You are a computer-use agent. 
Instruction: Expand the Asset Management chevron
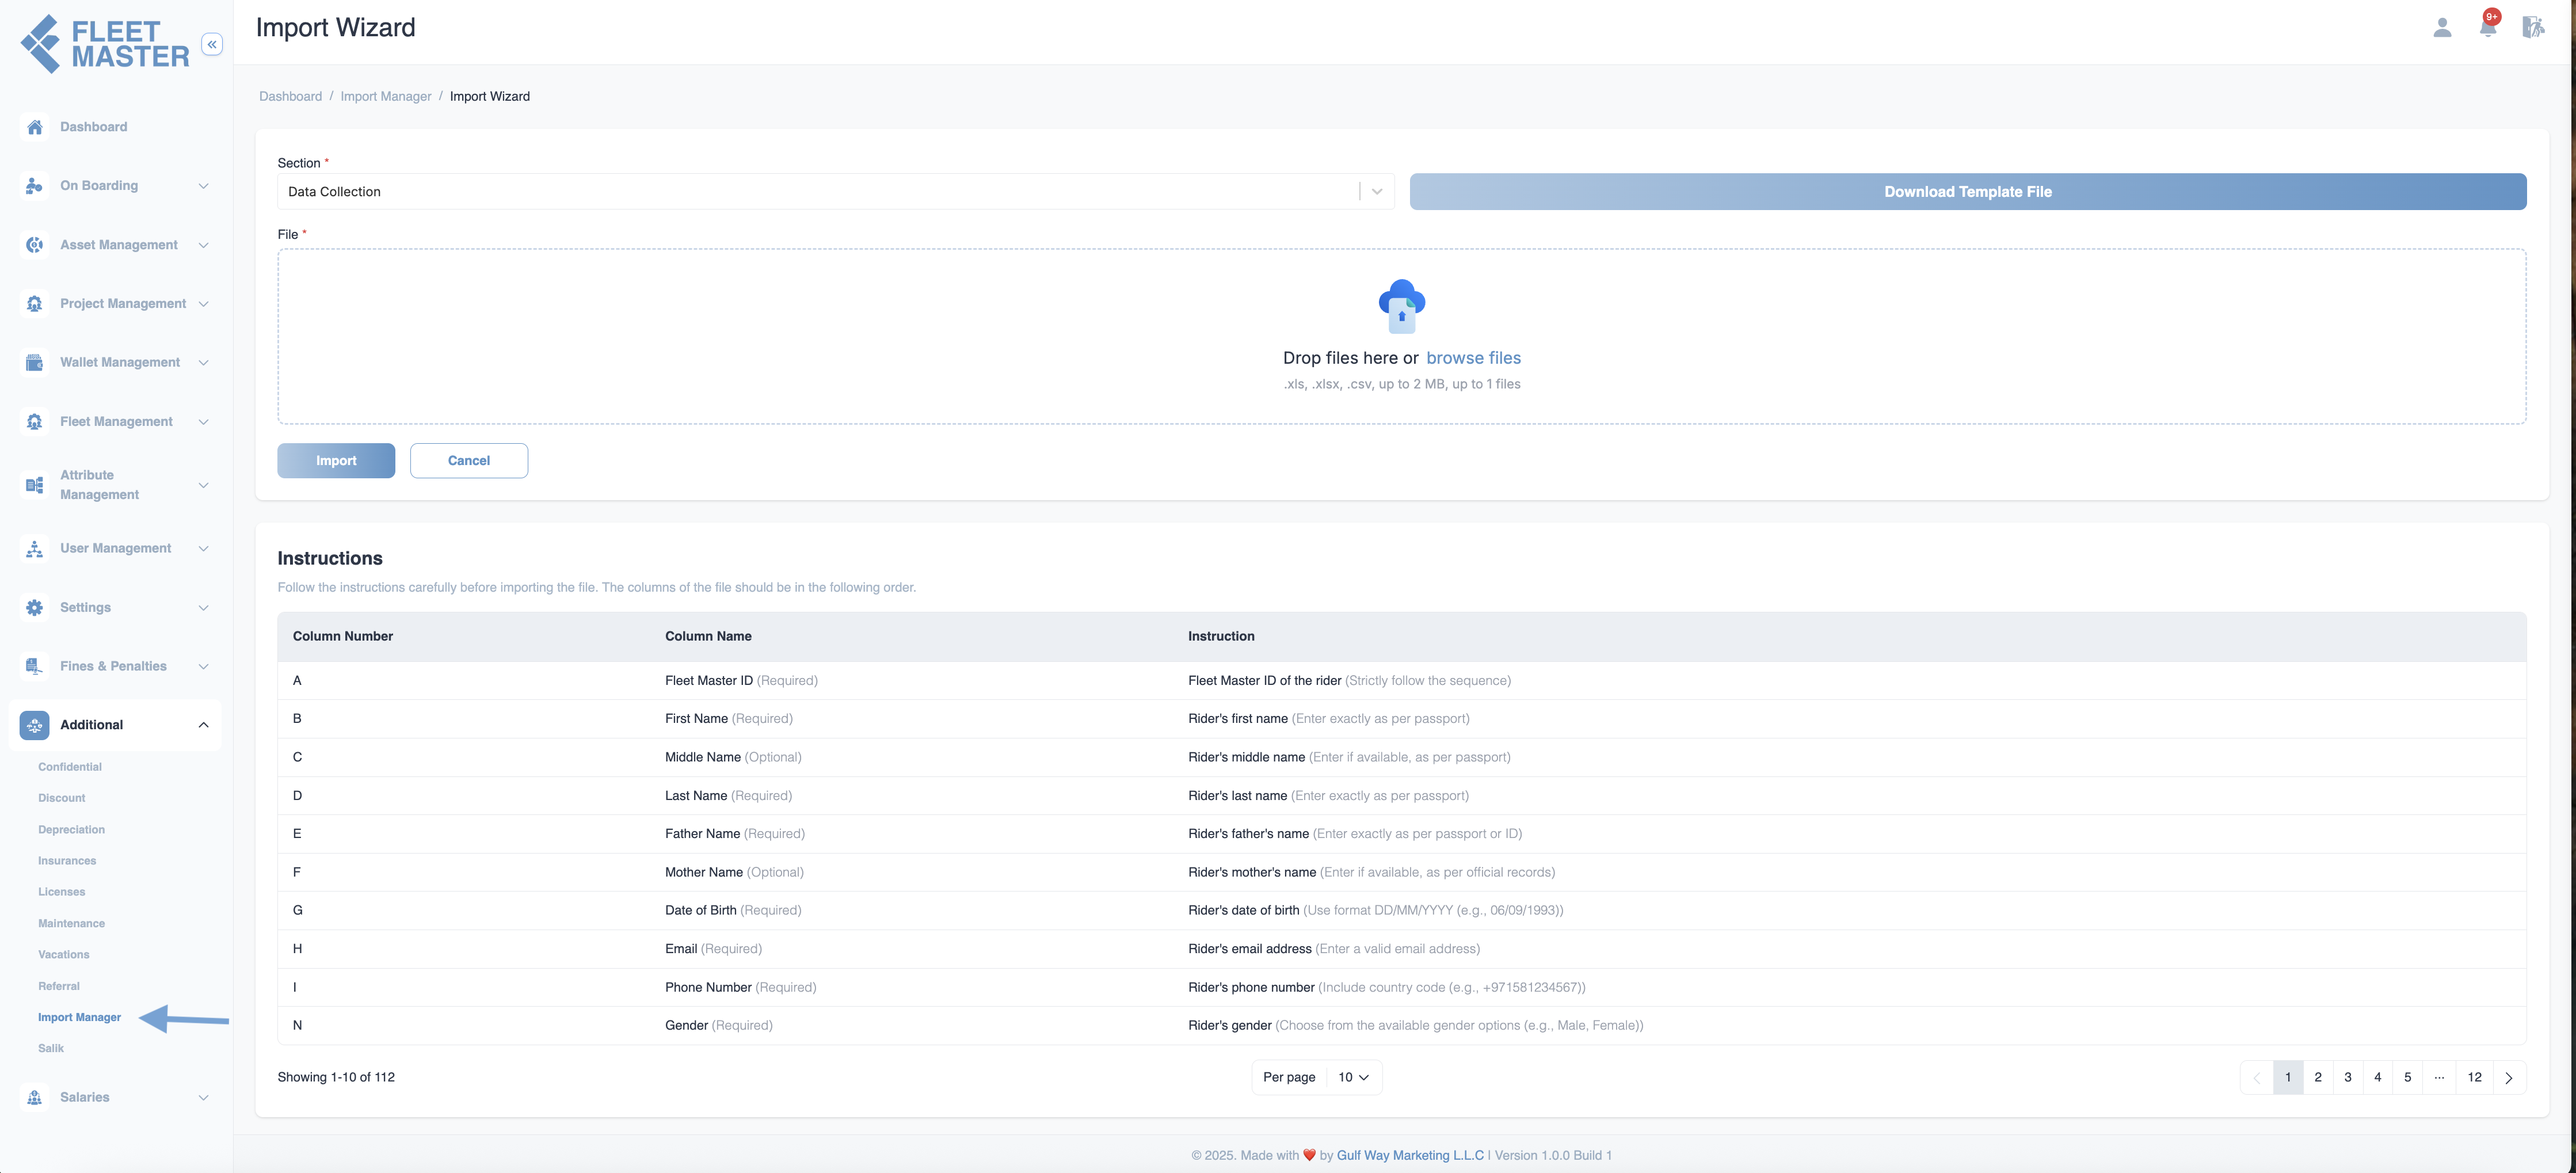tap(204, 245)
